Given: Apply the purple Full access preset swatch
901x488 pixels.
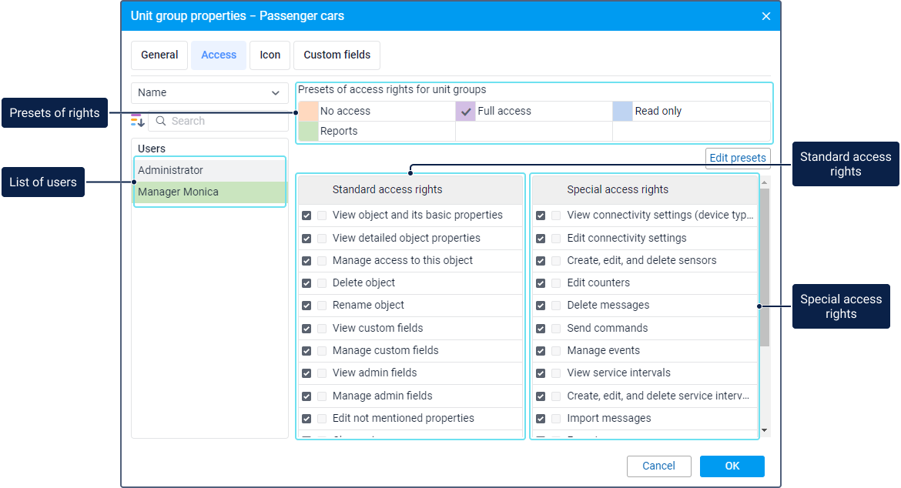Looking at the screenshot, I should click(465, 112).
